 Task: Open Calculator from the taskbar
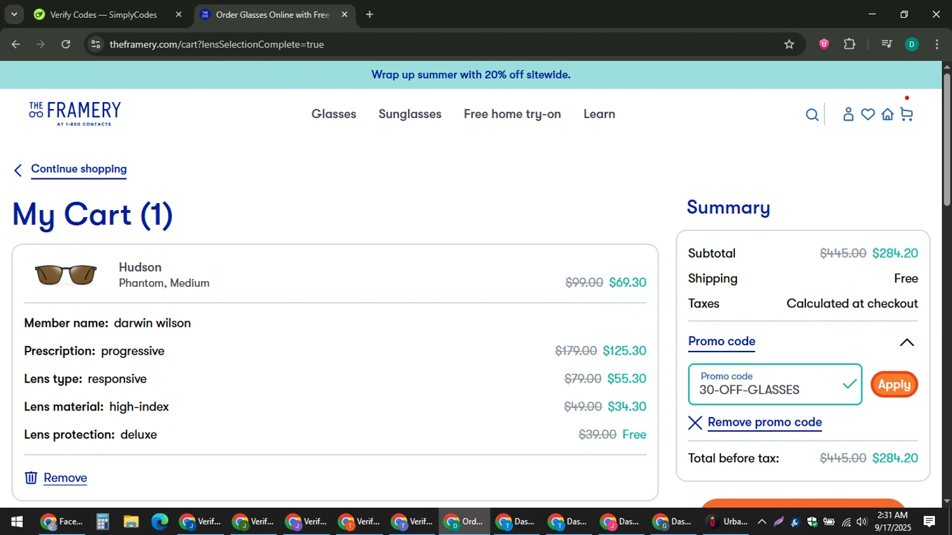pyautogui.click(x=102, y=522)
